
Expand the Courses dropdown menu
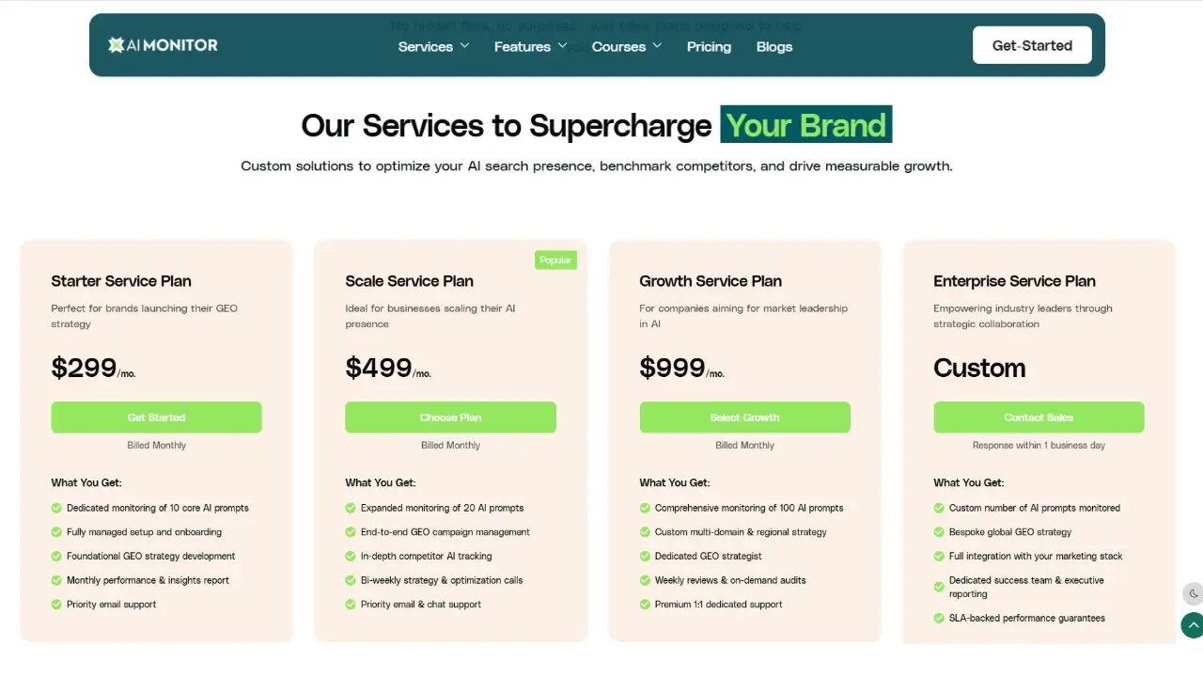pyautogui.click(x=627, y=46)
